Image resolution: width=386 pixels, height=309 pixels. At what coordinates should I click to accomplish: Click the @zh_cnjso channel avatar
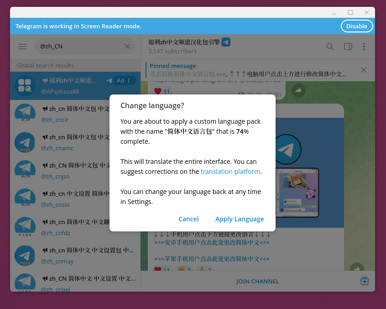tap(25, 171)
